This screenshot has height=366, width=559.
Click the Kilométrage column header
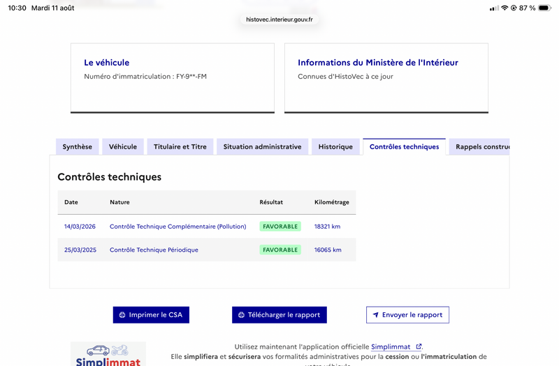(331, 202)
